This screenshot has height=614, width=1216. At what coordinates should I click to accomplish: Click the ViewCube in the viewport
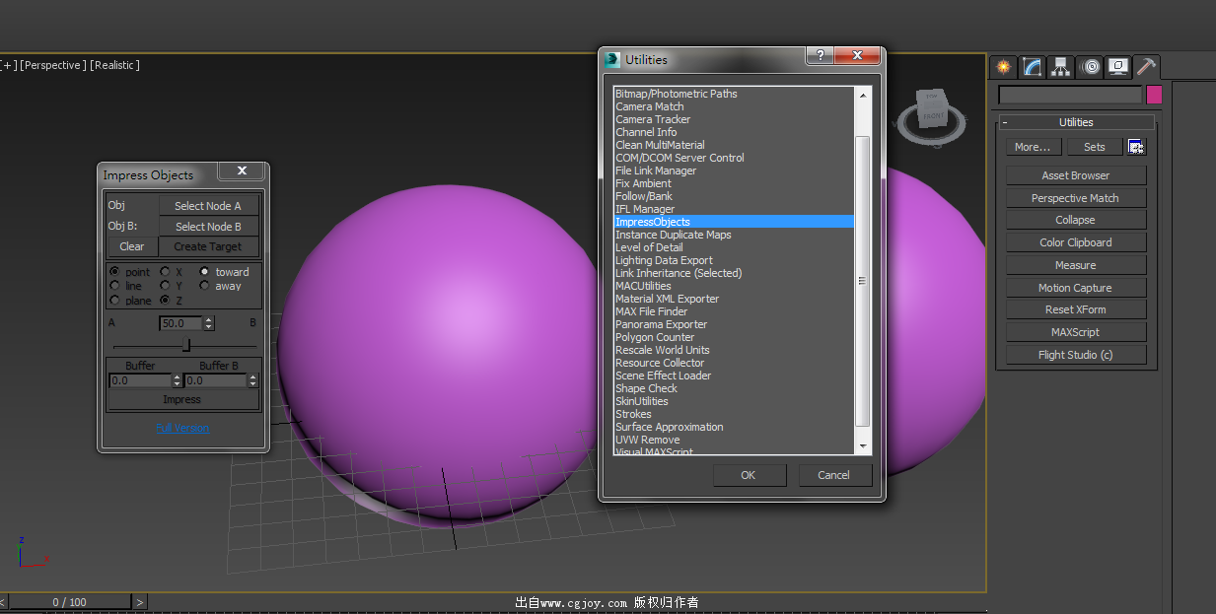tap(931, 107)
